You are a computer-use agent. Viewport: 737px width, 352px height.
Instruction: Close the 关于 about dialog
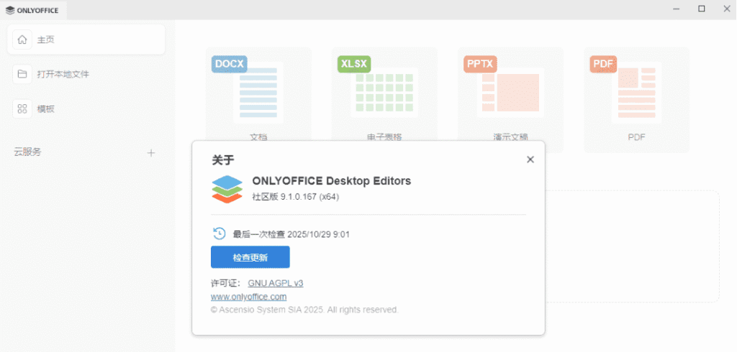(x=530, y=159)
